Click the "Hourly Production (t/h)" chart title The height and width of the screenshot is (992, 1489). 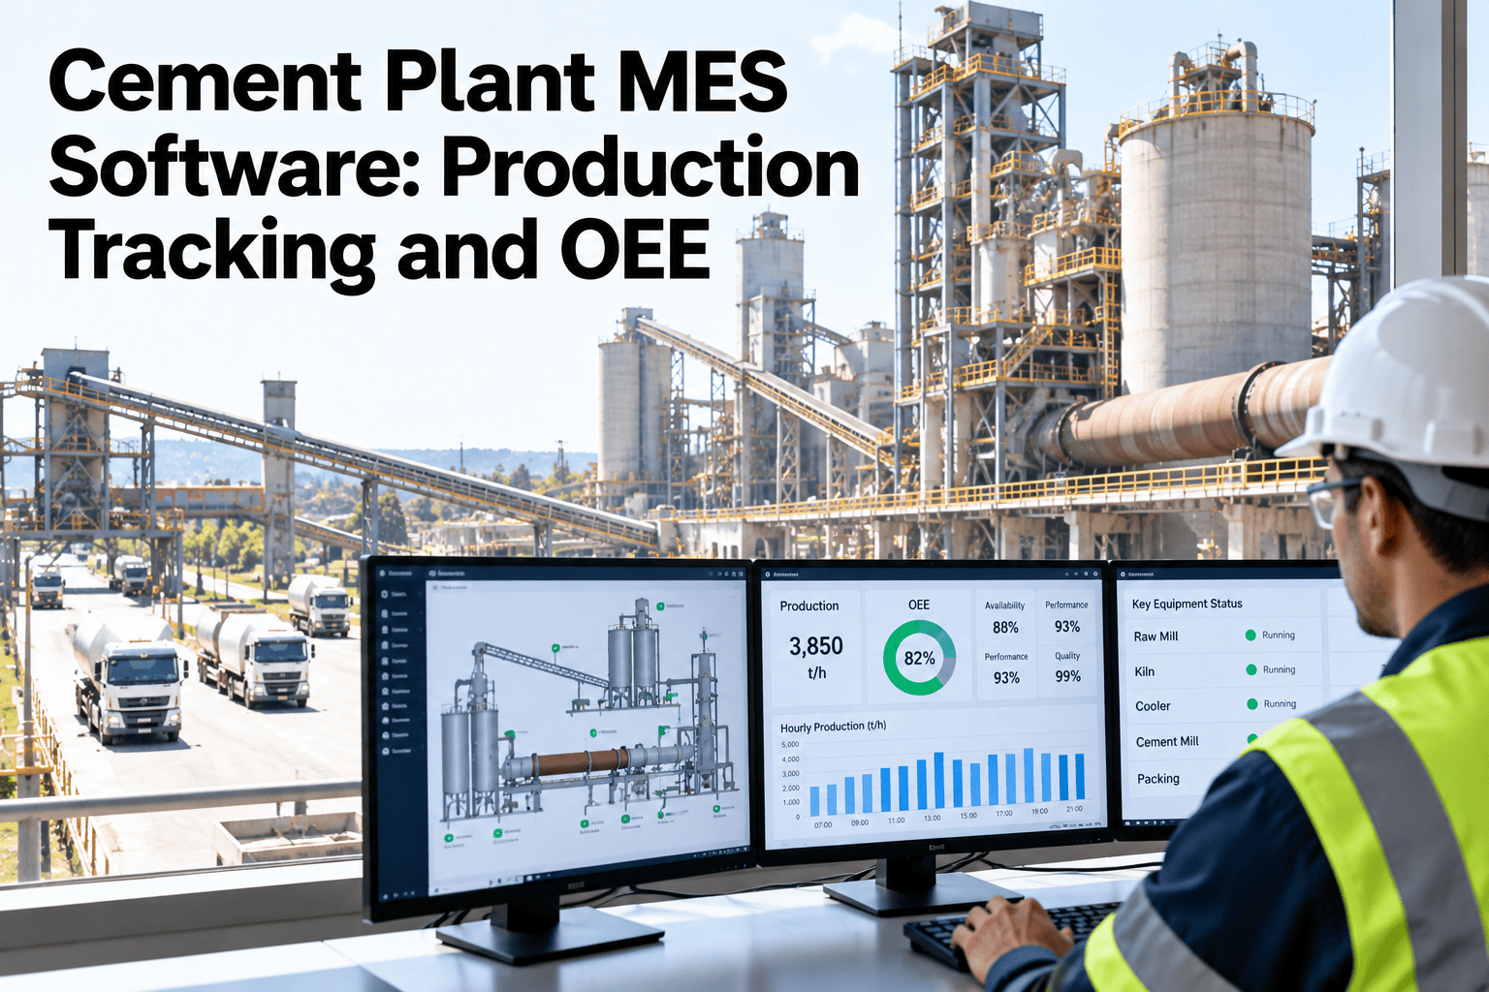(x=833, y=727)
